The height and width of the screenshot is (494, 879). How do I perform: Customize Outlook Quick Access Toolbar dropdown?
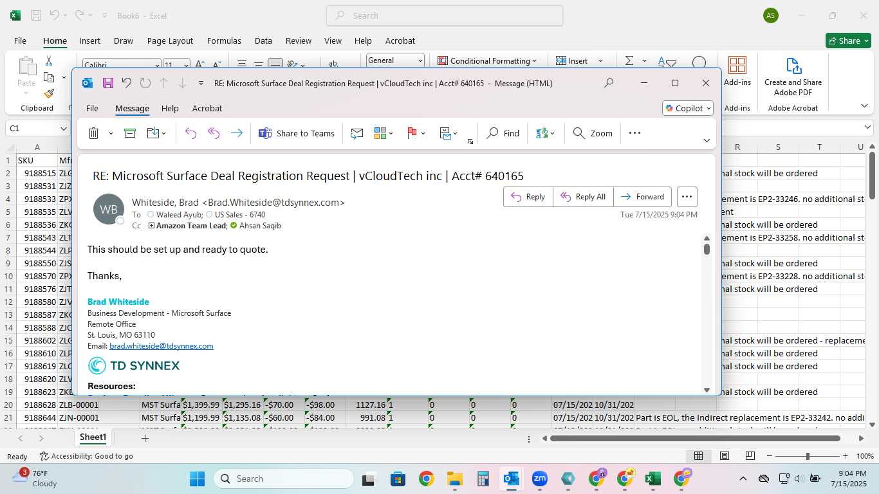(201, 83)
